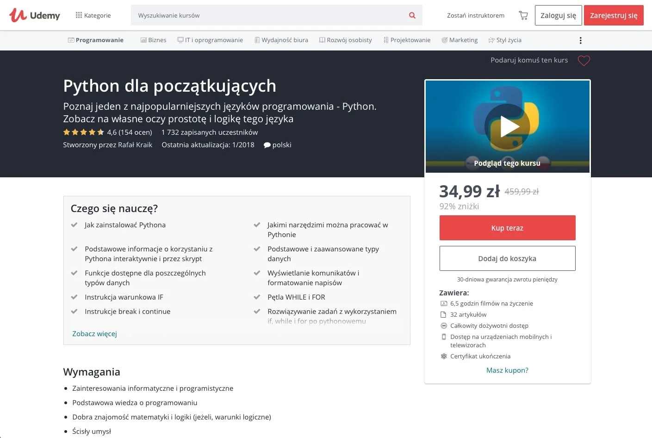
Task: Select Marketing category
Action: (460, 40)
